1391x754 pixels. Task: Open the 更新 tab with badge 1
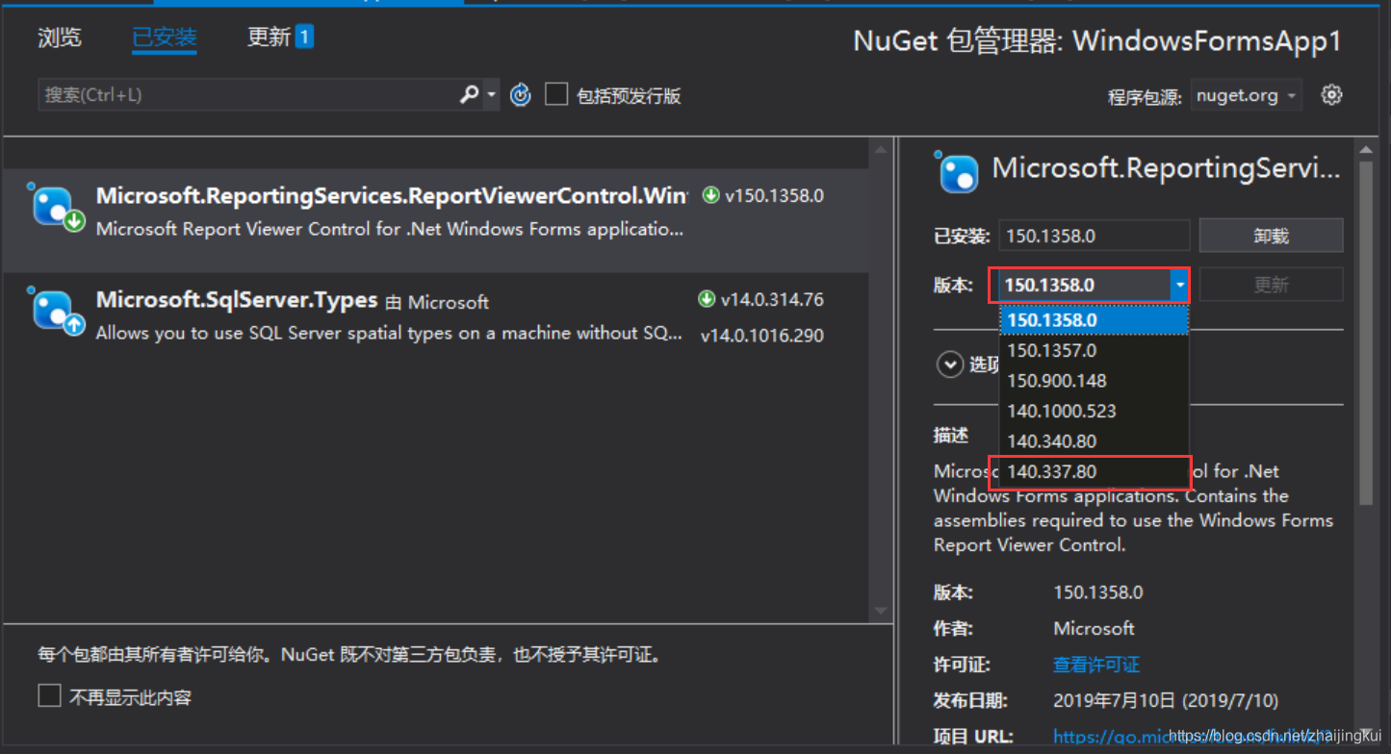pyautogui.click(x=270, y=38)
